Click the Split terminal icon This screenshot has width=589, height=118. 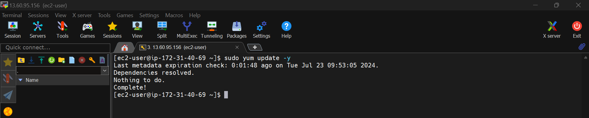(x=162, y=30)
